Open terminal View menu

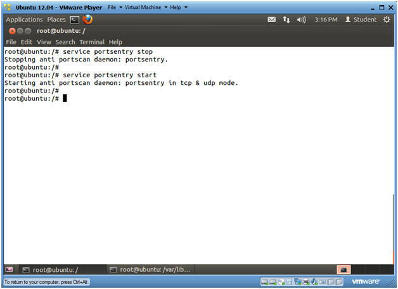(x=44, y=42)
